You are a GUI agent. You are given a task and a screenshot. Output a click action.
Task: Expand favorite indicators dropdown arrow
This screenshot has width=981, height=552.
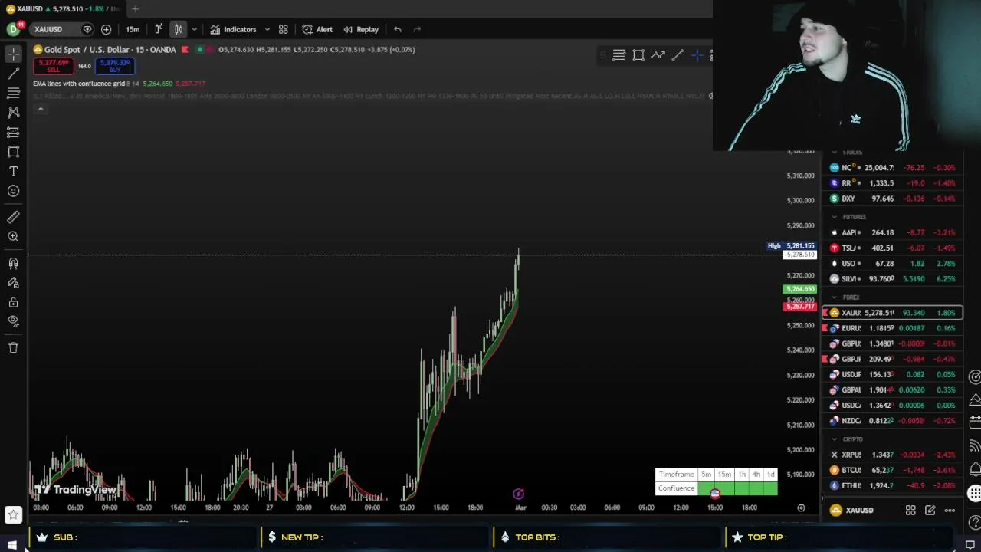267,29
